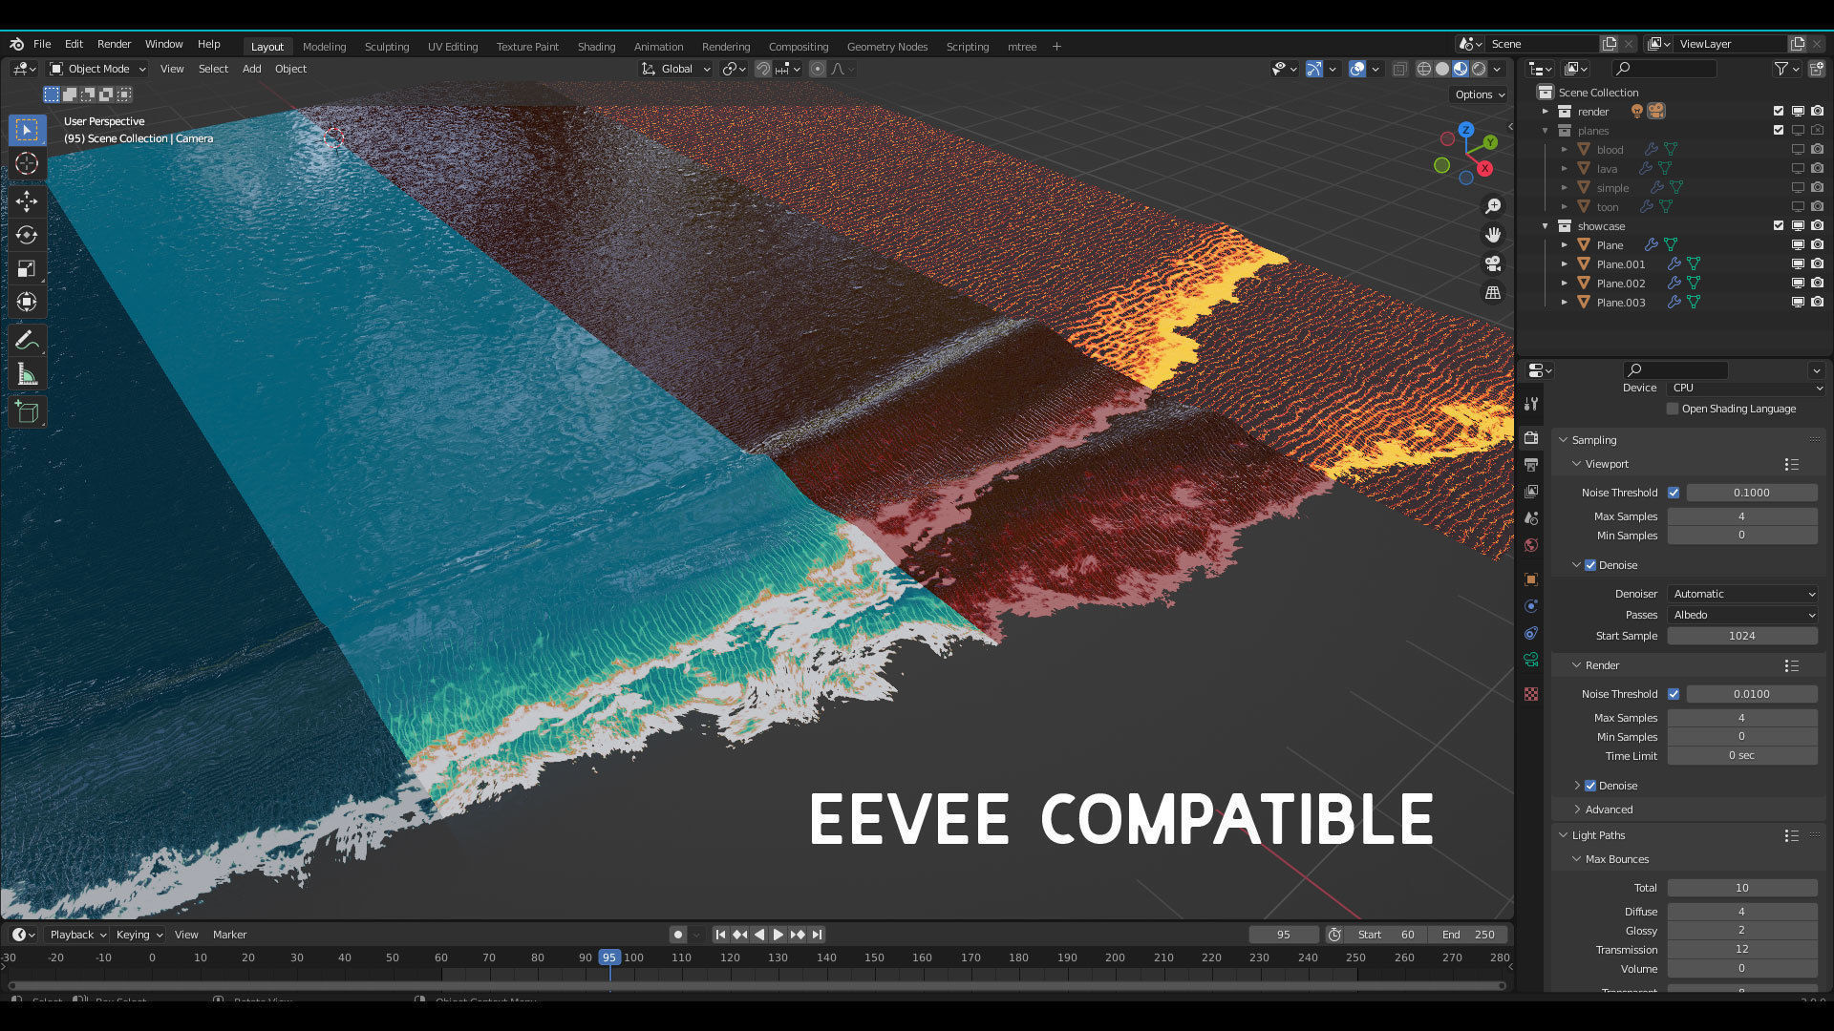Open the Object Mode dropdown
The image size is (1834, 1031).
pos(96,69)
